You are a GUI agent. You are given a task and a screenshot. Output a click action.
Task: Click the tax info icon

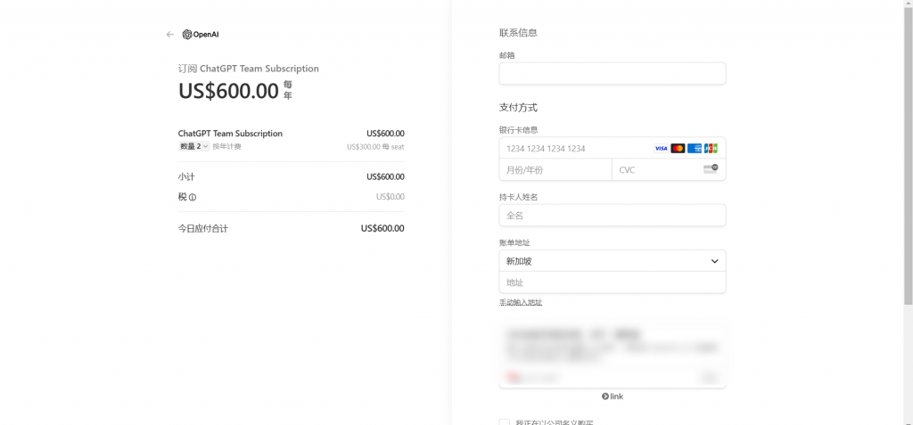tap(193, 198)
